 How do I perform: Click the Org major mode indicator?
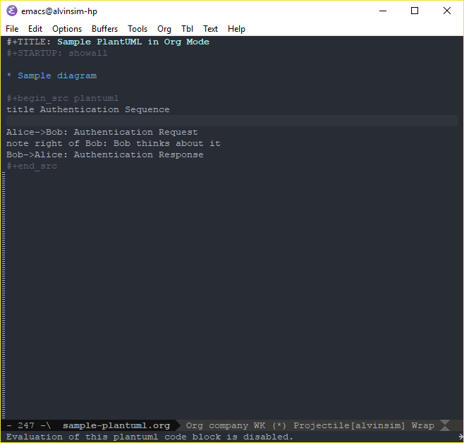[195, 425]
